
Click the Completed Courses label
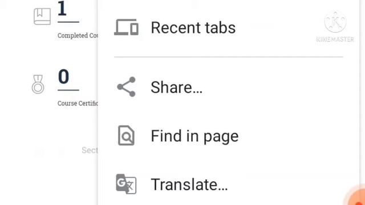[x=78, y=35]
